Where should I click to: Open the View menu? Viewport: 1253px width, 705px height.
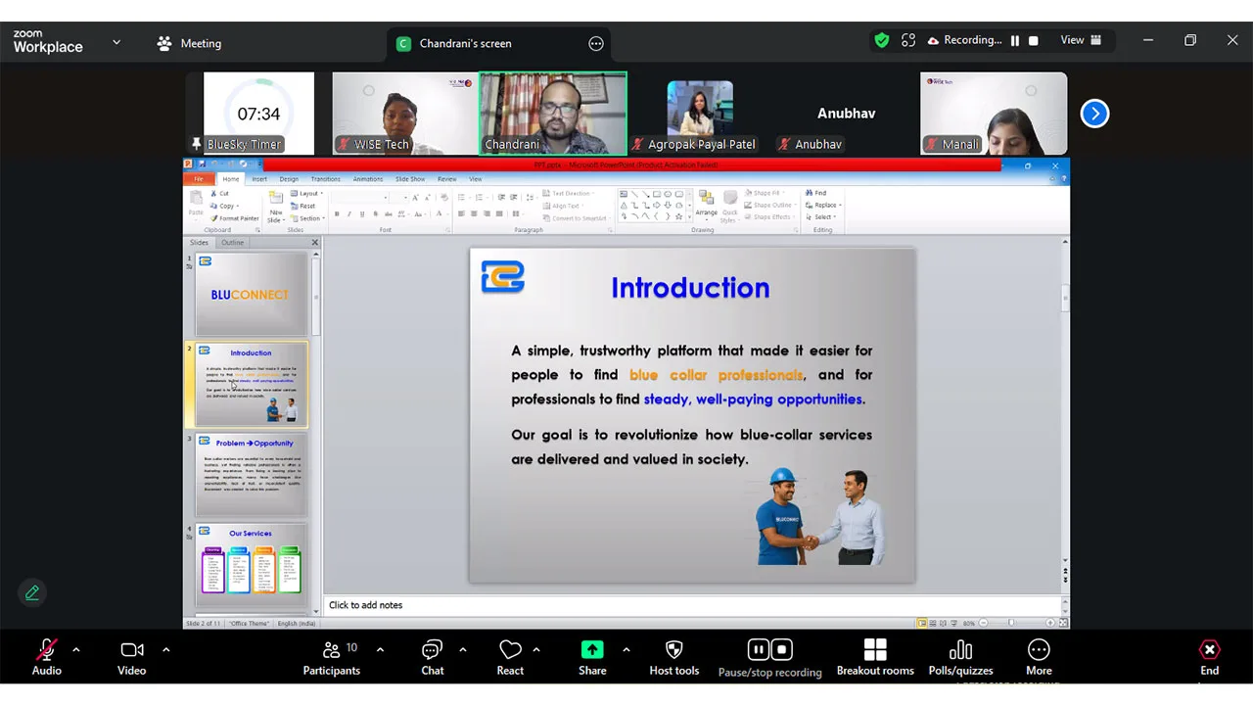pyautogui.click(x=1080, y=40)
